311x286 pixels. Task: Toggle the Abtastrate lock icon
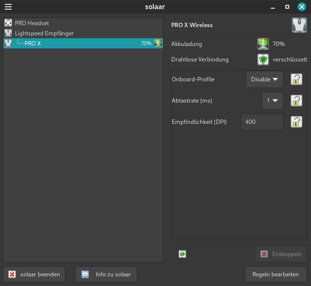(x=296, y=101)
